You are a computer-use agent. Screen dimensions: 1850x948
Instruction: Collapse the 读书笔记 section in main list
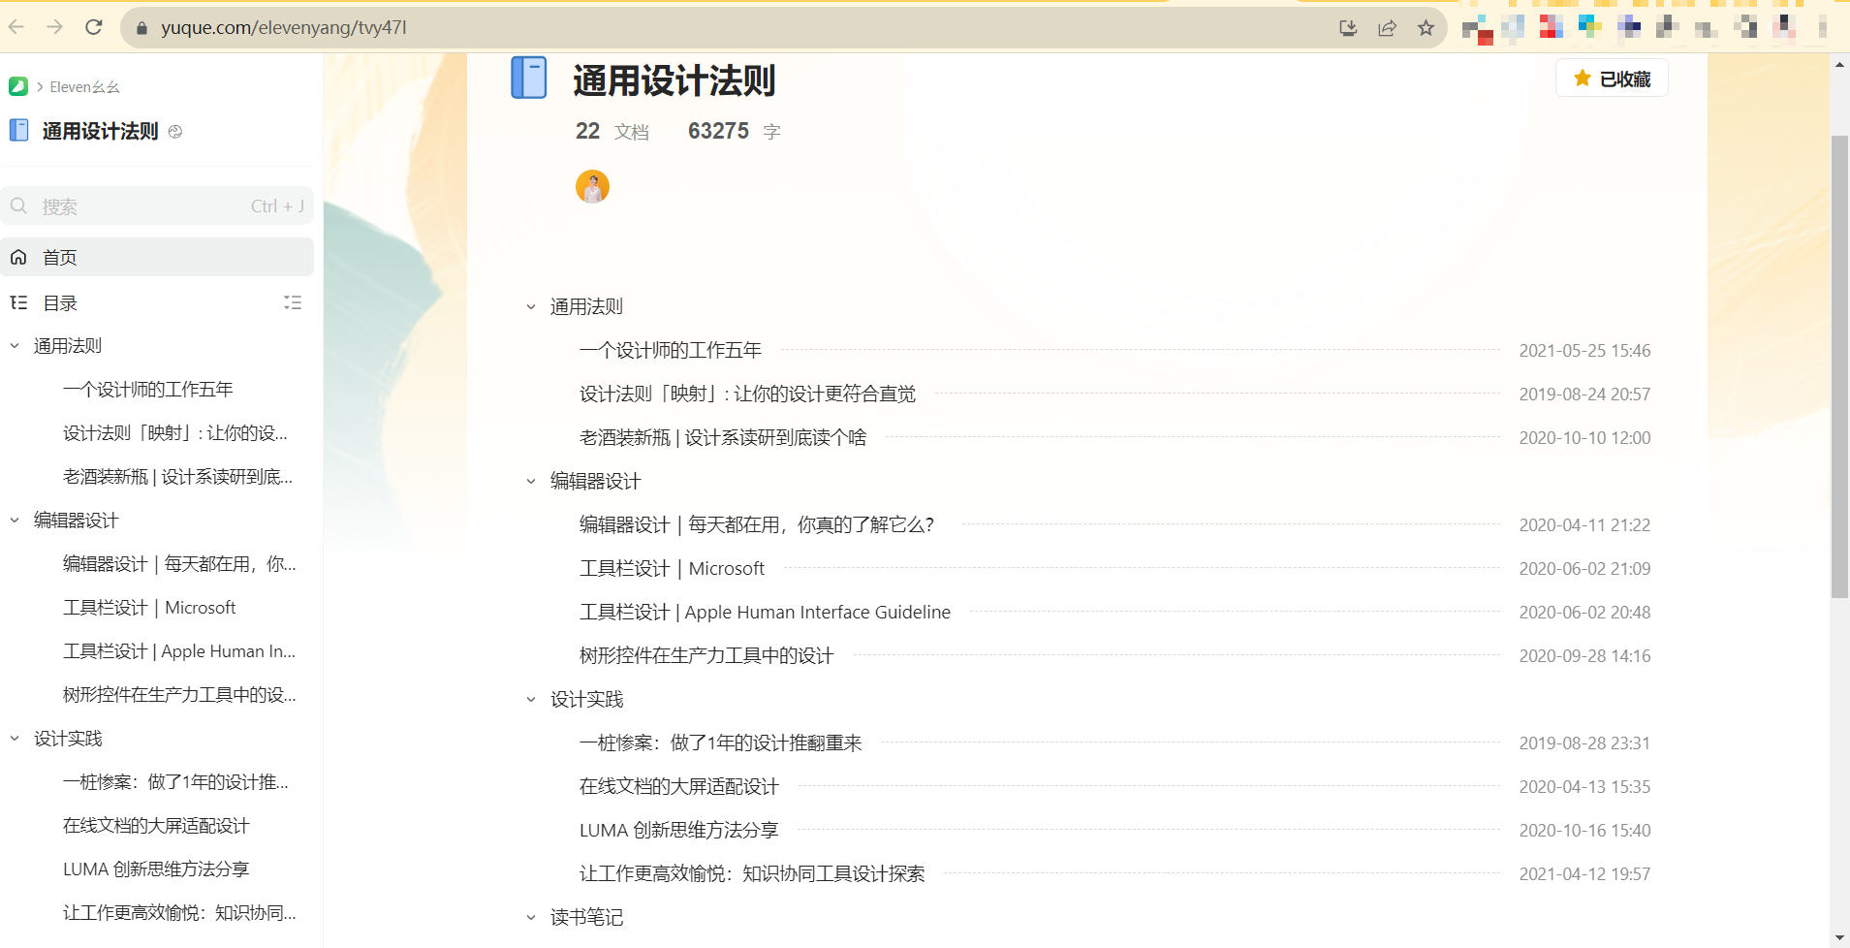531,918
